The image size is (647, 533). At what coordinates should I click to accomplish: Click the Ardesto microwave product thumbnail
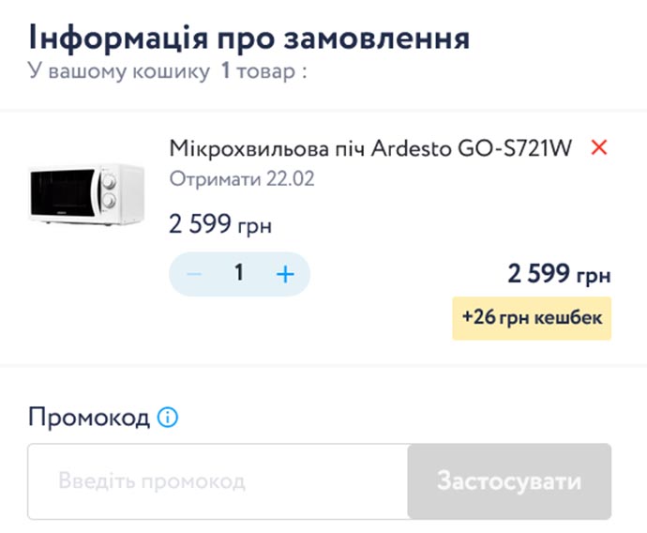pos(85,193)
